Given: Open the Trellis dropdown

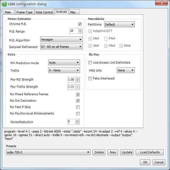Looking at the screenshot, I should point(64,70).
